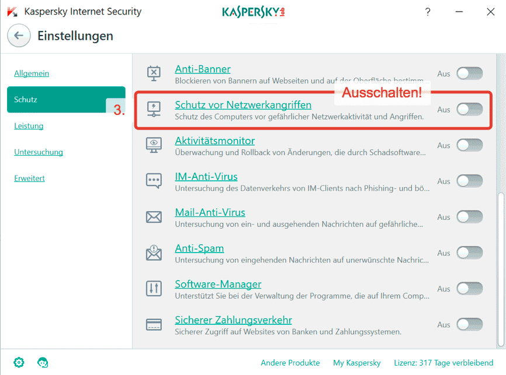This screenshot has height=375, width=506.
Task: Open the Mail-Anti-Virus link
Action: tap(210, 212)
